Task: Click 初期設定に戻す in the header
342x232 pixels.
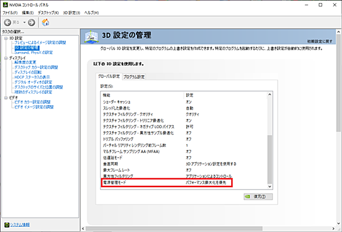Action: [x=320, y=41]
